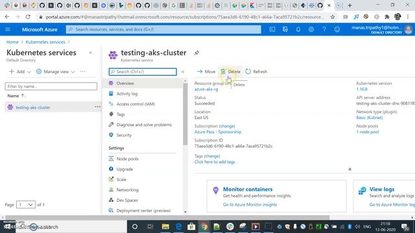The image size is (415, 233).
Task: Open Cloud Shell from the top bar
Action: click(x=272, y=29)
